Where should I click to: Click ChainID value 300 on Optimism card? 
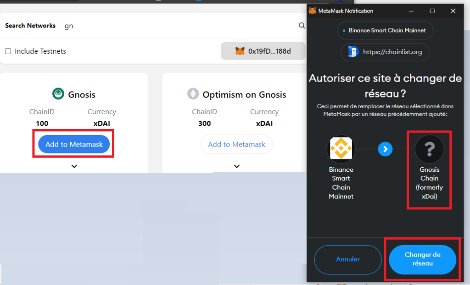tap(204, 123)
